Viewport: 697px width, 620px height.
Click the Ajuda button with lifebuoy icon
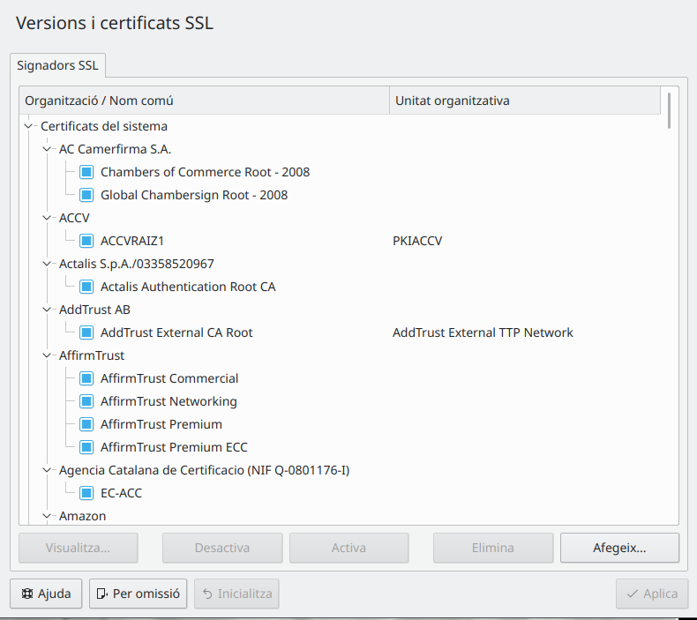pyautogui.click(x=46, y=594)
